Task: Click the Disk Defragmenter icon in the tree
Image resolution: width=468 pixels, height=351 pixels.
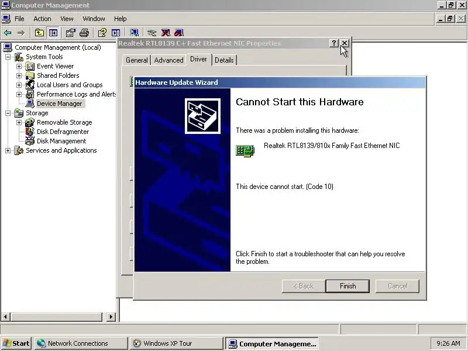Action: tap(30, 132)
